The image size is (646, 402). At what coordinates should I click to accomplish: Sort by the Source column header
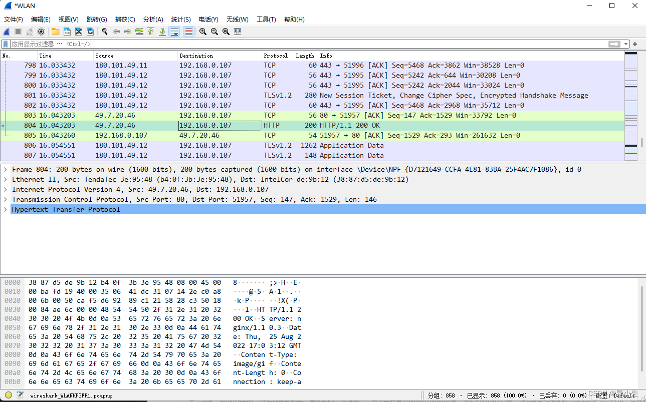[135, 56]
